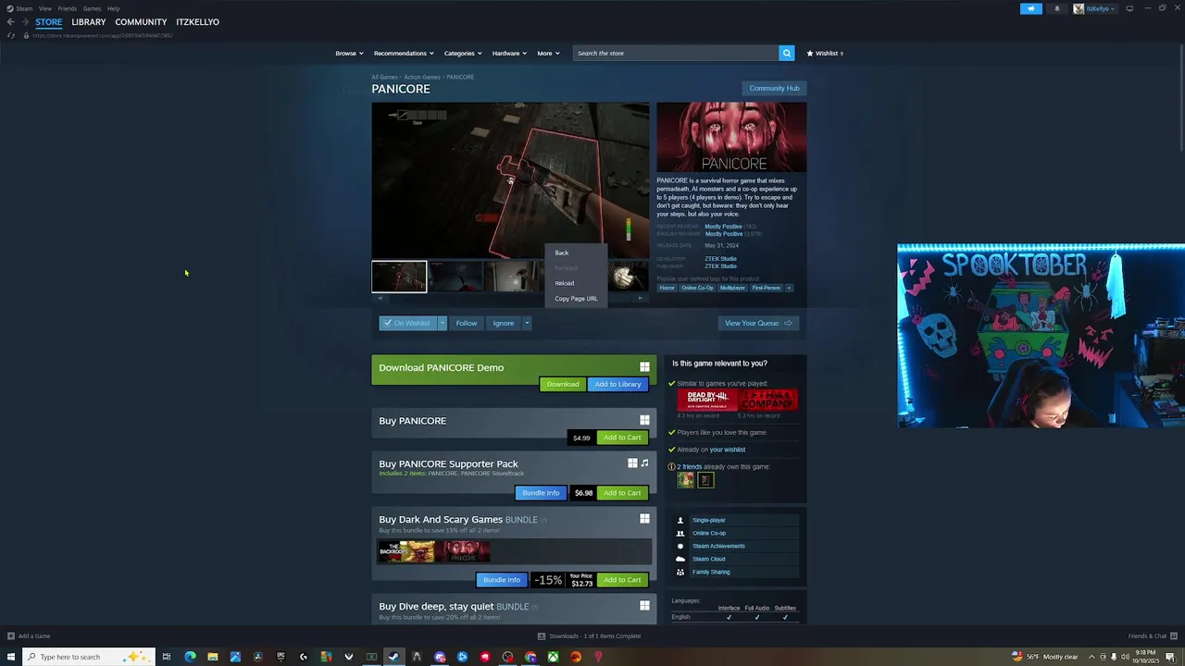Click in the Search the store field

[x=676, y=53]
